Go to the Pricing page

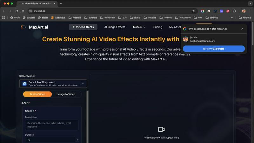coord(158,27)
